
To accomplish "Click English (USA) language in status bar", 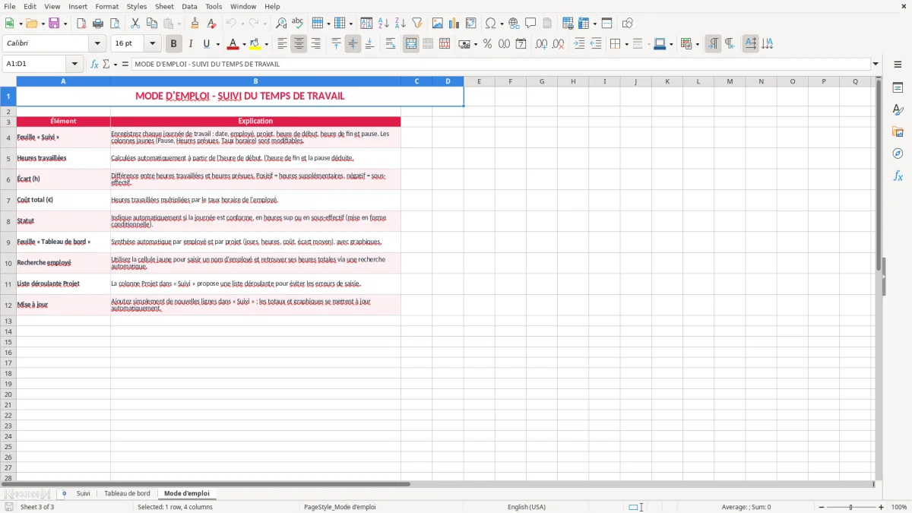I will coord(527,507).
